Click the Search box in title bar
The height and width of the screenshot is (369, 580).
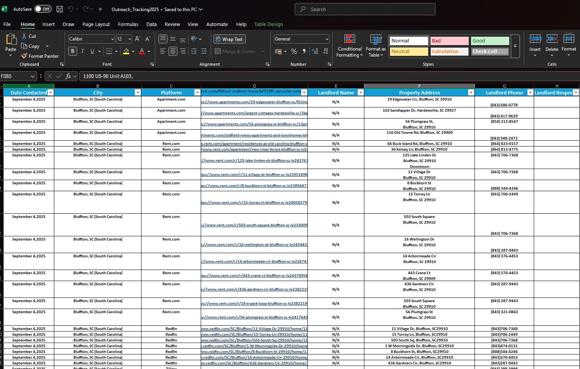point(365,9)
